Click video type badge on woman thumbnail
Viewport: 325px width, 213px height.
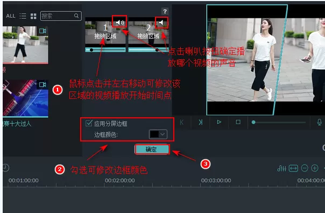[x=43, y=31]
